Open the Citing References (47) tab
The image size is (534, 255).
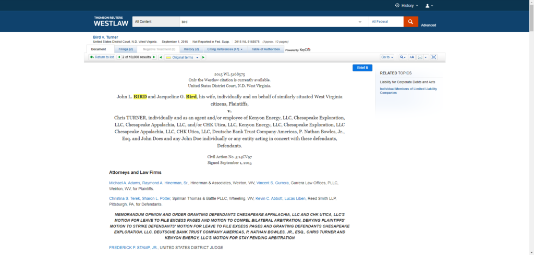pyautogui.click(x=224, y=49)
